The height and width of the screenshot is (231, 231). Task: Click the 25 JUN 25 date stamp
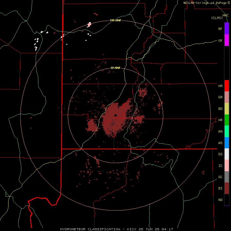(x=149, y=229)
